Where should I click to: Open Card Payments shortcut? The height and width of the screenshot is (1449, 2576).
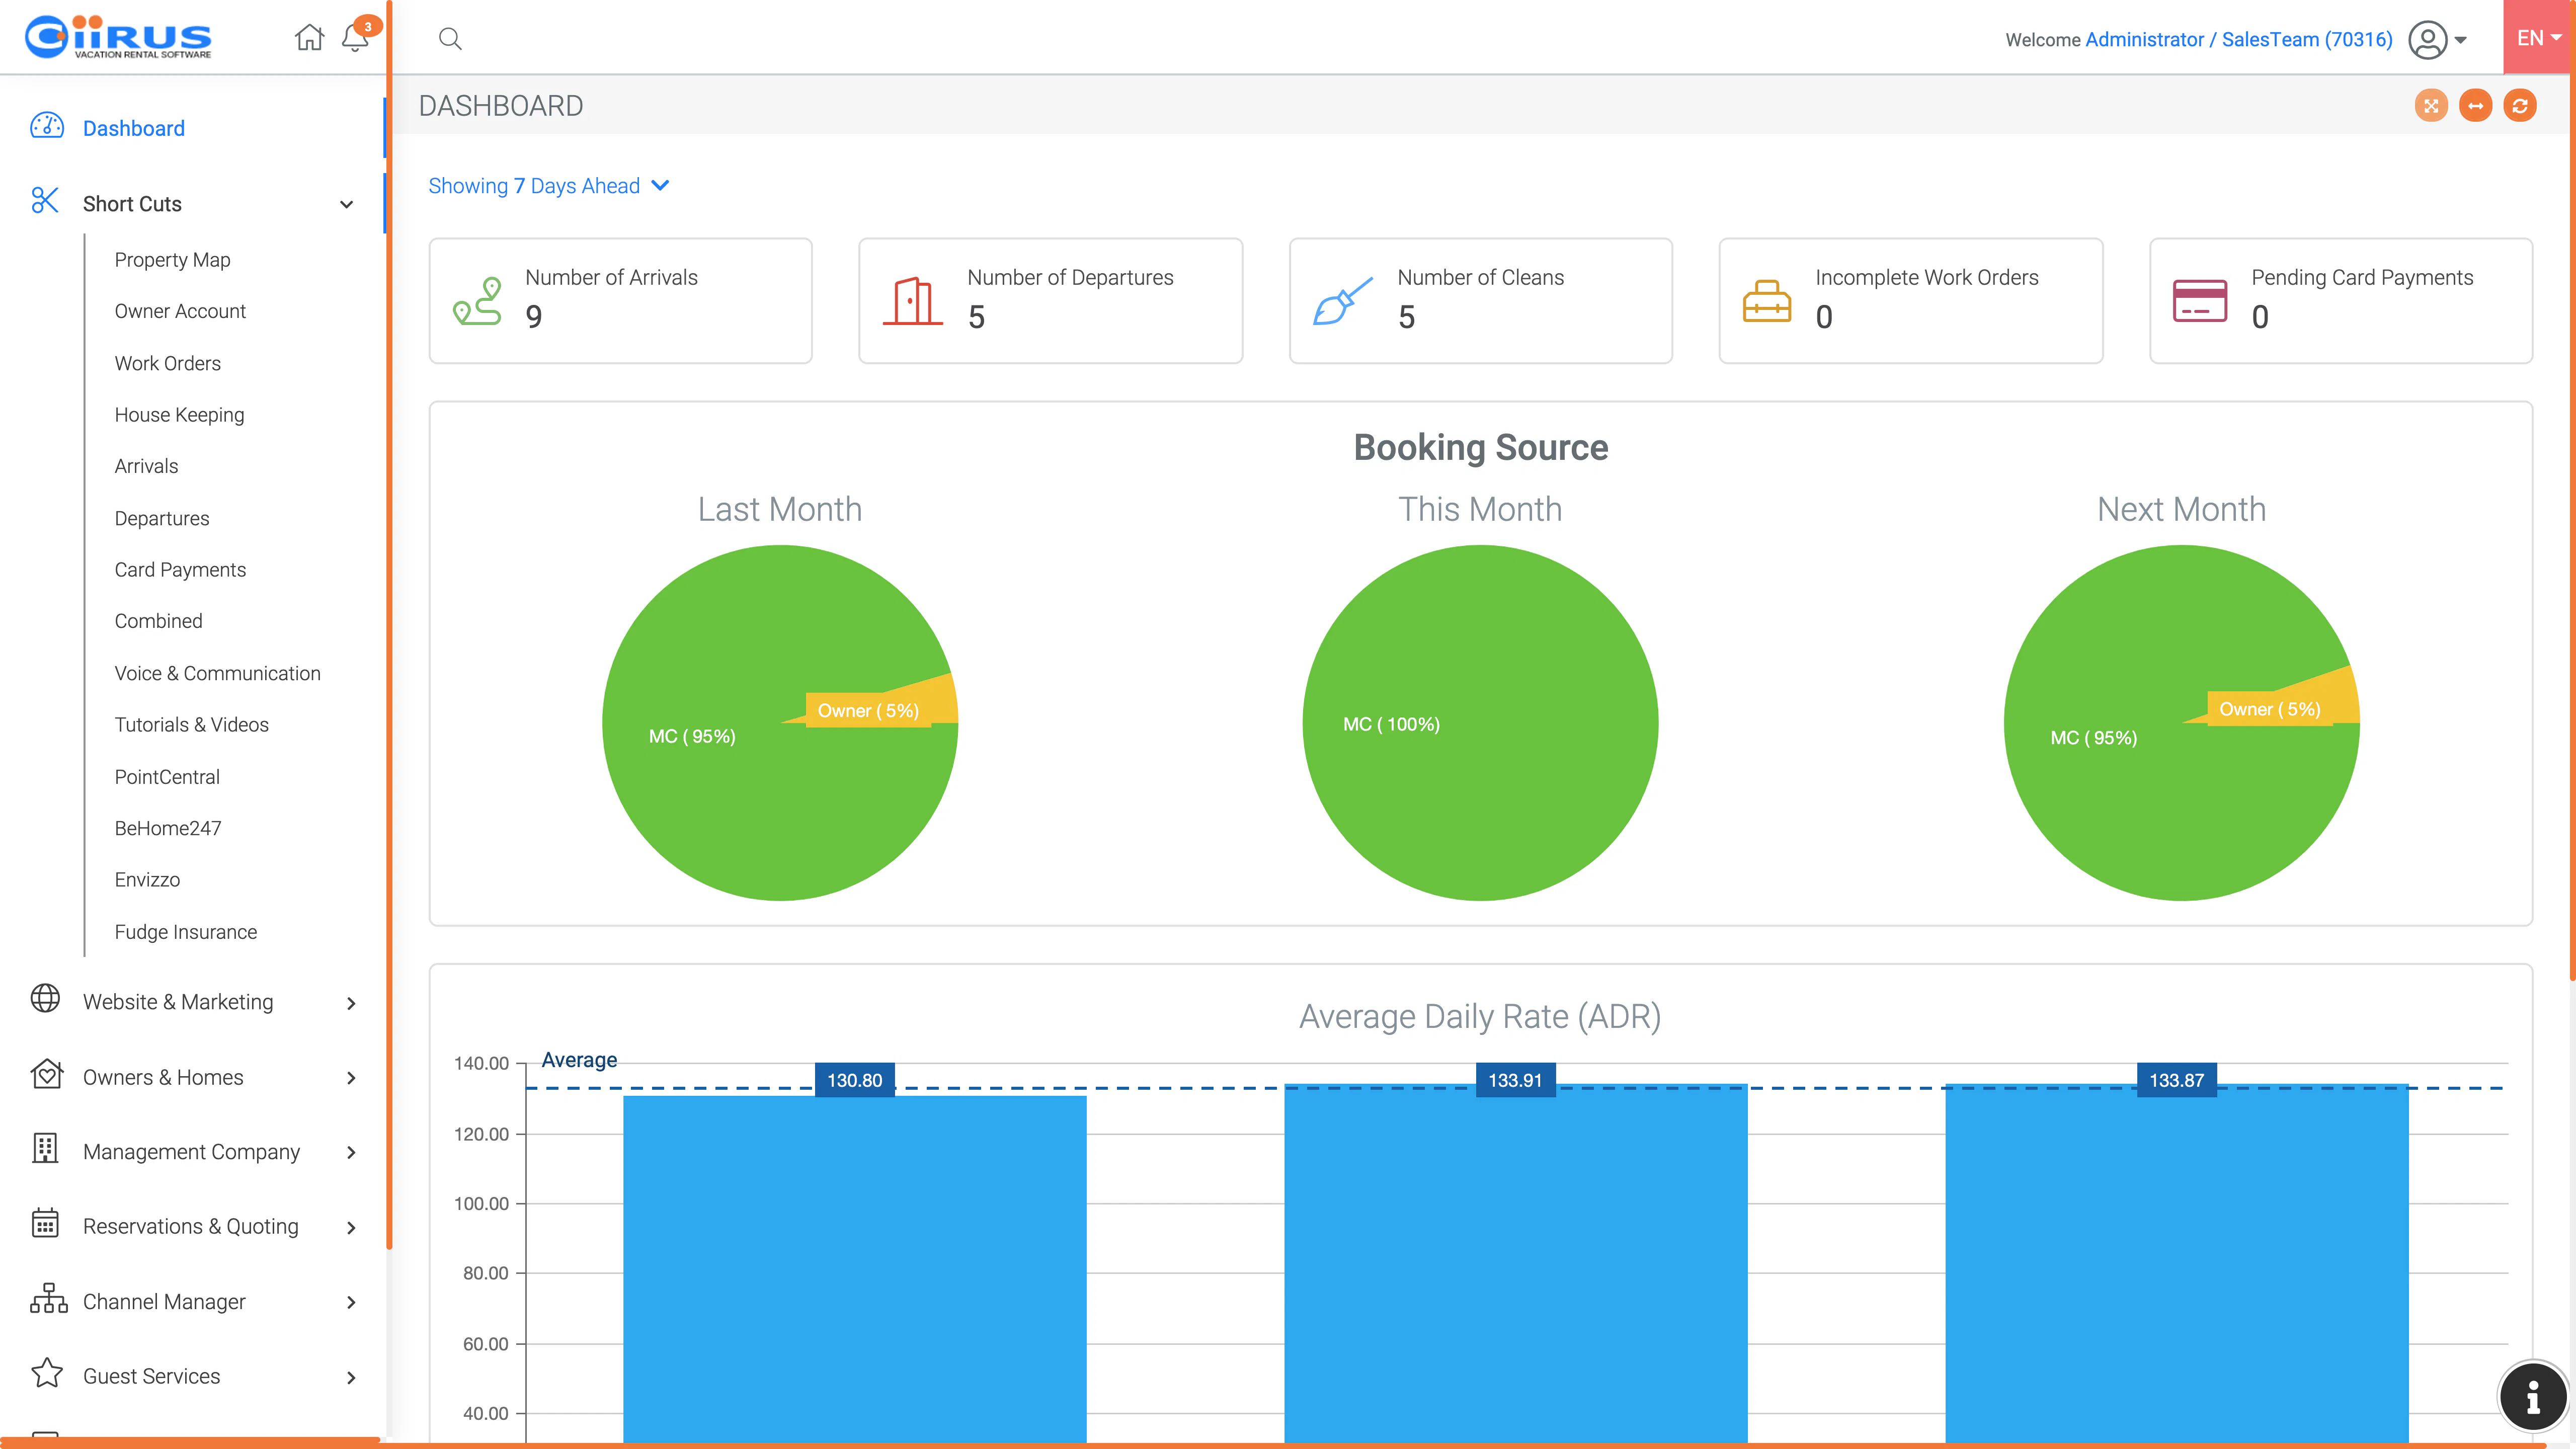pos(180,570)
